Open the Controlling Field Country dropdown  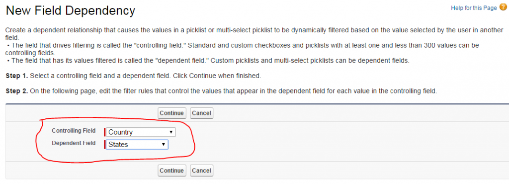click(141, 132)
